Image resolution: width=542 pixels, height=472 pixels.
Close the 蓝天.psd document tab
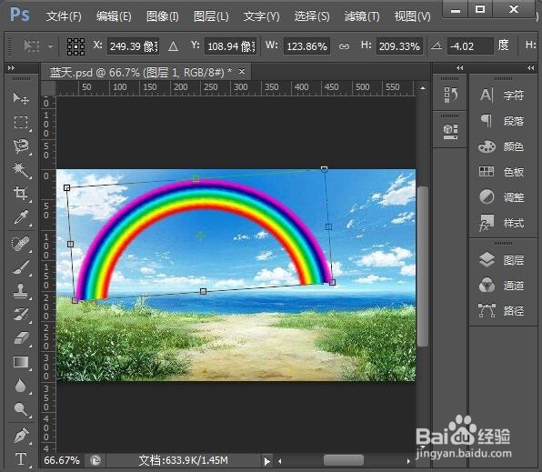pyautogui.click(x=242, y=72)
